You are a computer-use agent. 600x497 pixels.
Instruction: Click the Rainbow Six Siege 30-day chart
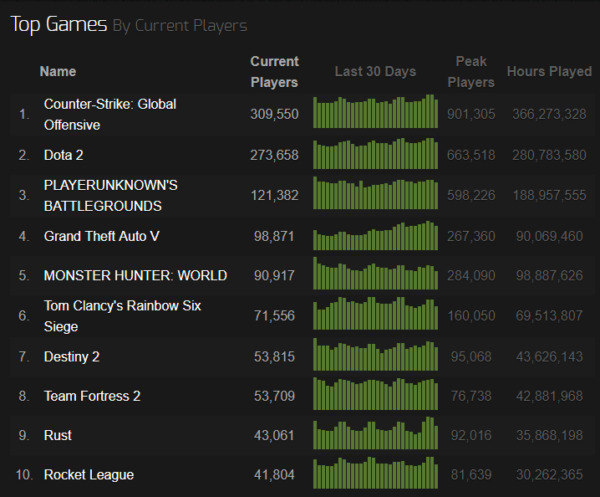coord(375,313)
